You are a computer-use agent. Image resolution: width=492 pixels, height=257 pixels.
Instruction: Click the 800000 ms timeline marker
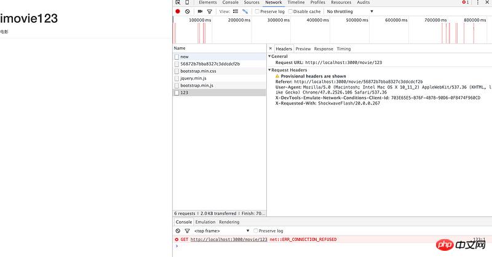(475, 20)
